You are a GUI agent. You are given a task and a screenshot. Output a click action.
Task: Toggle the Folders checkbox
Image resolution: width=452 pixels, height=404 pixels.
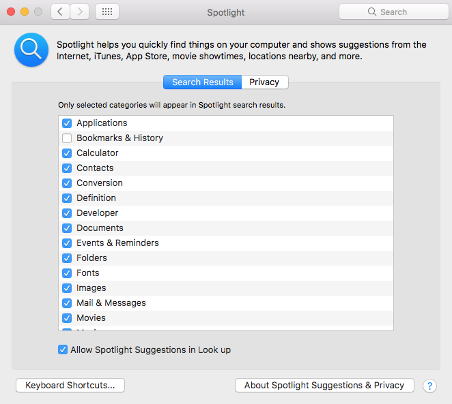pyautogui.click(x=67, y=258)
